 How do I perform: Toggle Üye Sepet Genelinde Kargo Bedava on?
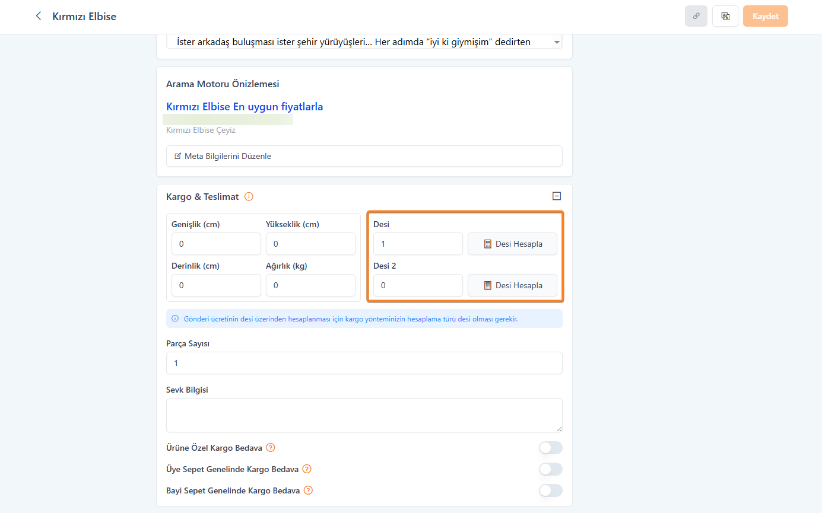click(550, 469)
